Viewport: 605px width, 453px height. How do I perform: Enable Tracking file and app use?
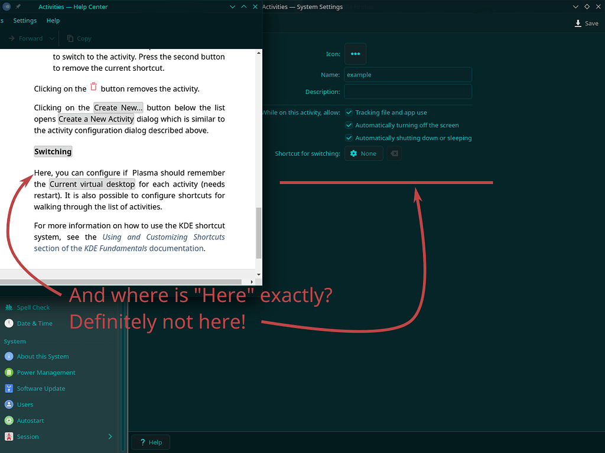[x=349, y=112]
